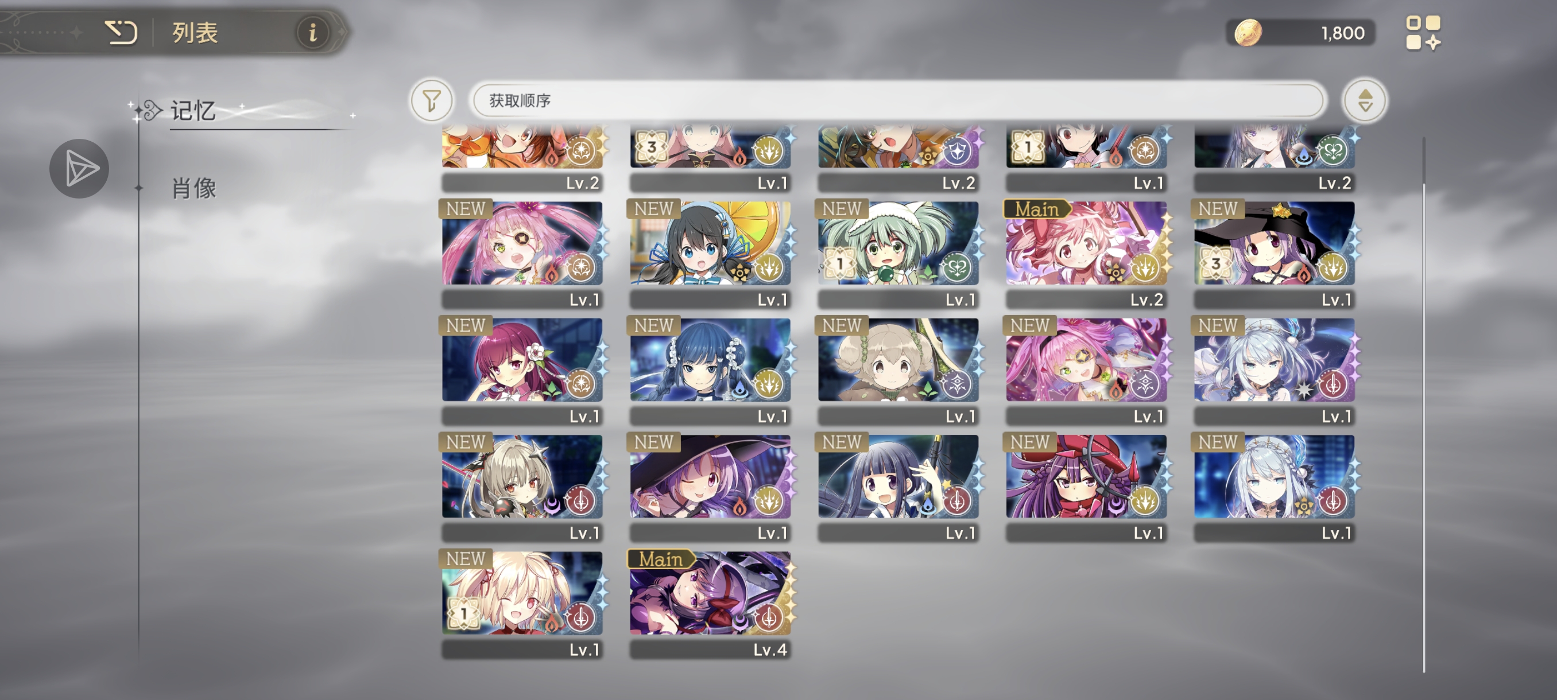1557x700 pixels.
Task: Open the 获取顺序 sort dropdown
Action: pyautogui.click(x=897, y=100)
